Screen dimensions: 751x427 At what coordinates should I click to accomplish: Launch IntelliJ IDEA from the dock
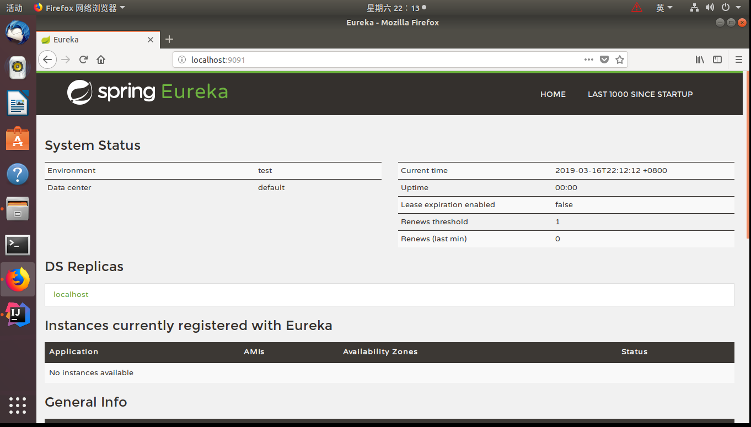pos(18,315)
